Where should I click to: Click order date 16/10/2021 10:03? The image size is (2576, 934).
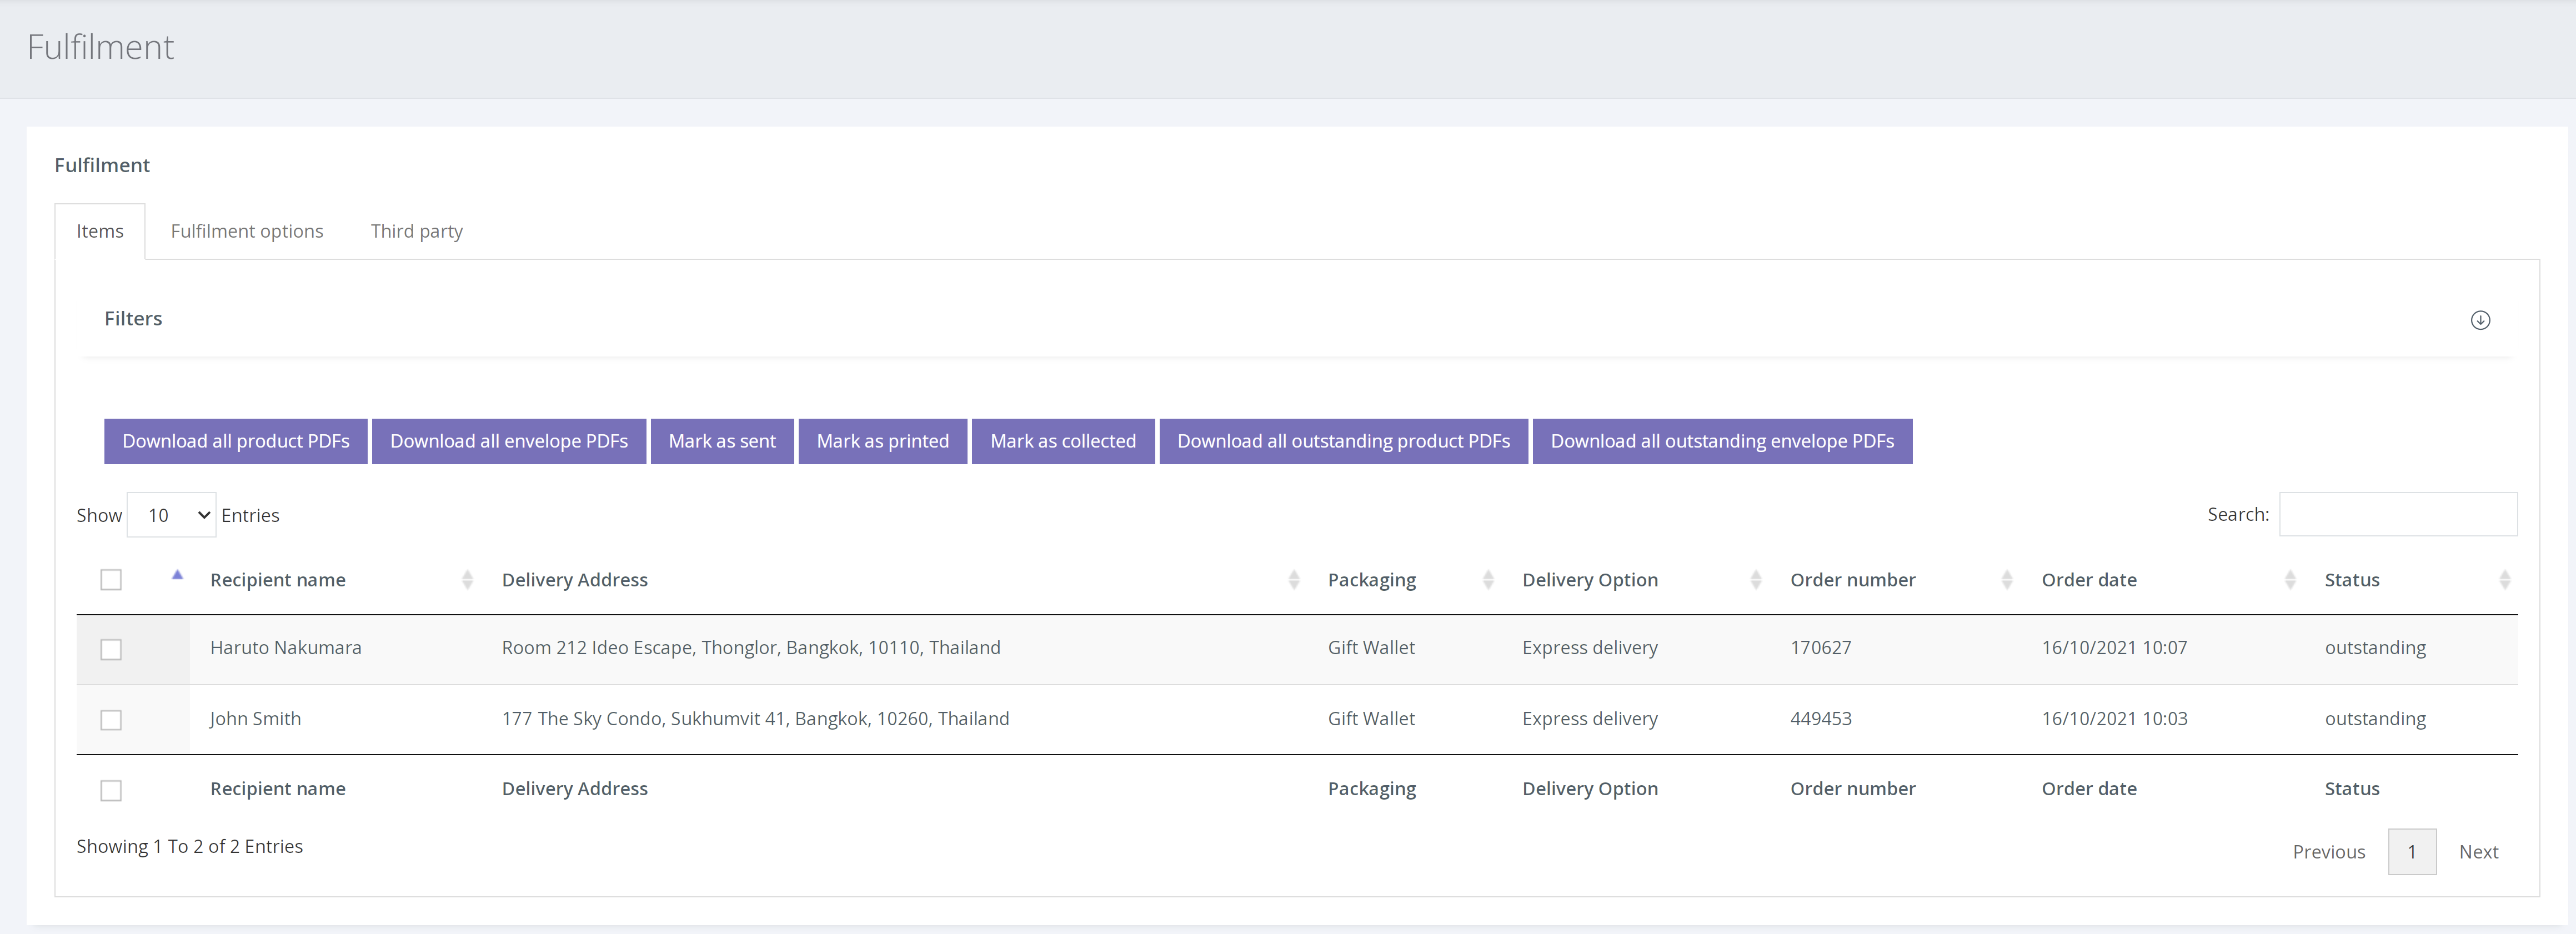[x=2115, y=719]
